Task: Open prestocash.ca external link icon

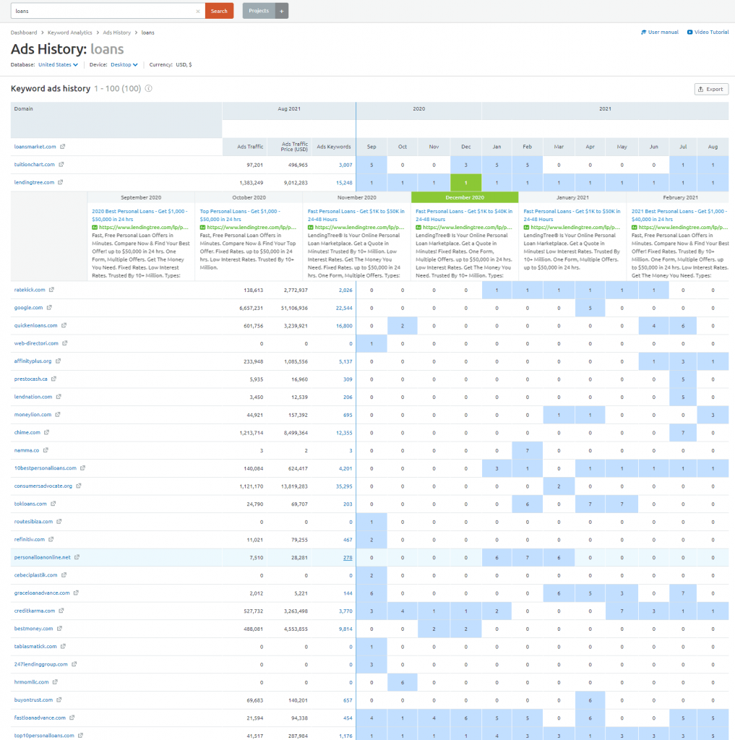Action: 53,379
